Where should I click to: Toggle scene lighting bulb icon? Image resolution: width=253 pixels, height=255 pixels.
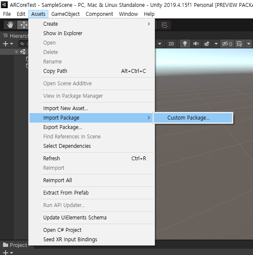pyautogui.click(x=185, y=44)
